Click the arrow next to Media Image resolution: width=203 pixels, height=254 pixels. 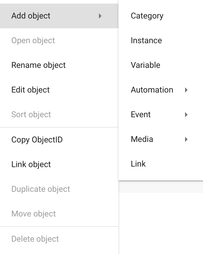pos(187,139)
